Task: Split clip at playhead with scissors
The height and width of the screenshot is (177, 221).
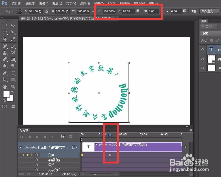Action: [x=63, y=137]
